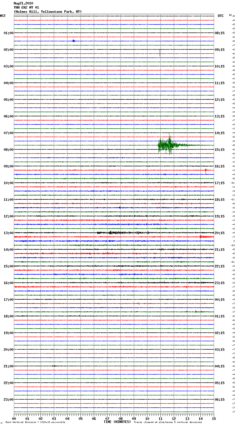Click "Each Vertical Division = 1333.33 microvolts" note
The width and height of the screenshot is (236, 426).
click(x=35, y=422)
